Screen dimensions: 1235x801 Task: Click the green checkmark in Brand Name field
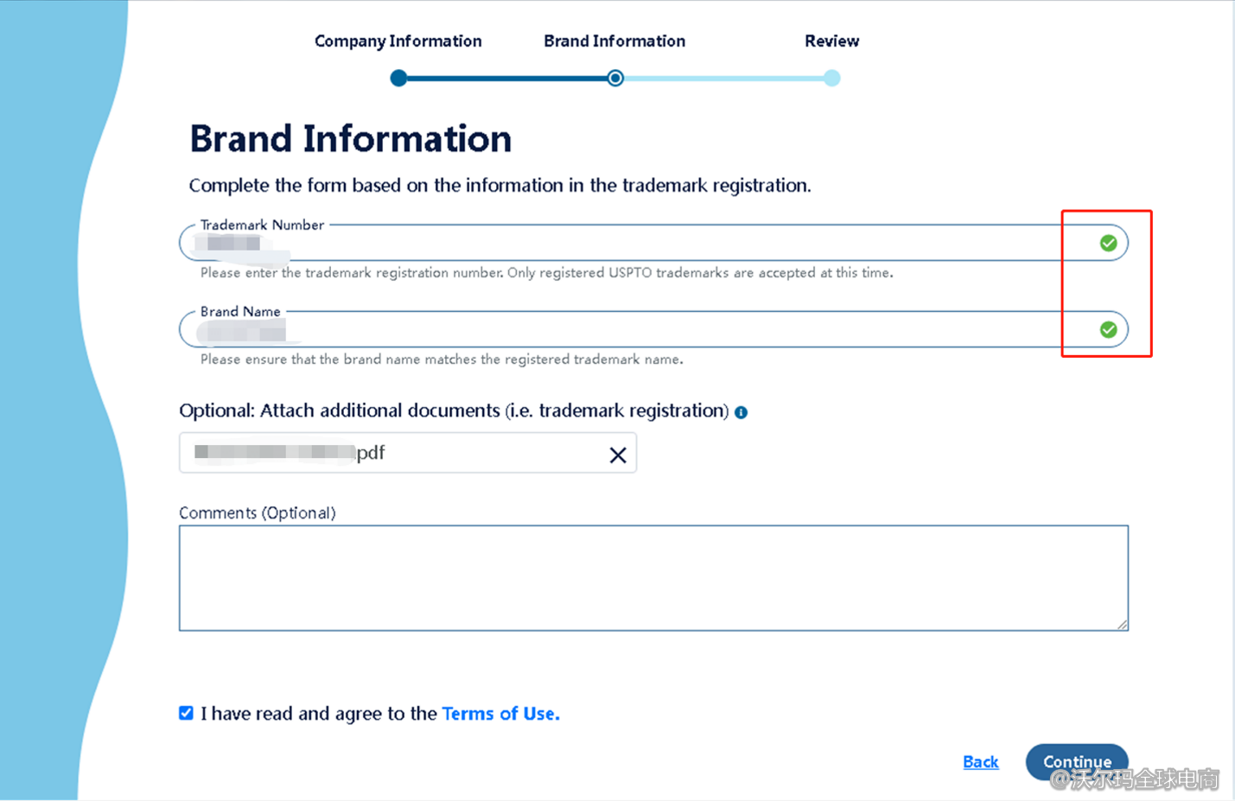point(1108,329)
